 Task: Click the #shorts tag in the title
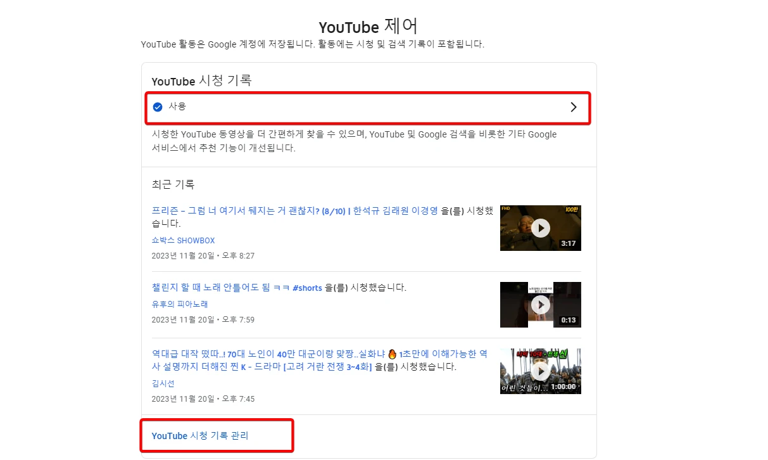pos(308,288)
